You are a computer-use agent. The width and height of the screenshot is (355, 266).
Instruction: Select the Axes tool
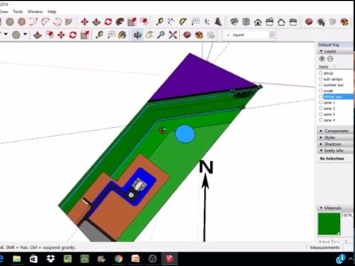(x=207, y=22)
